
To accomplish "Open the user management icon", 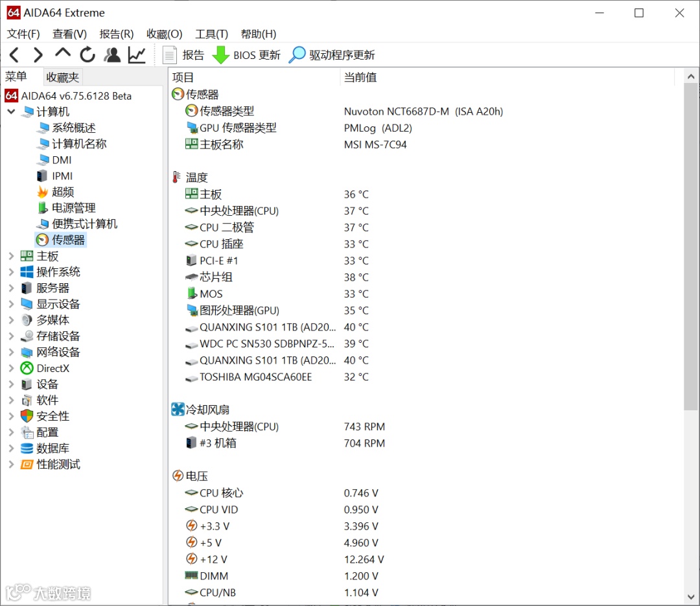I will [x=112, y=55].
